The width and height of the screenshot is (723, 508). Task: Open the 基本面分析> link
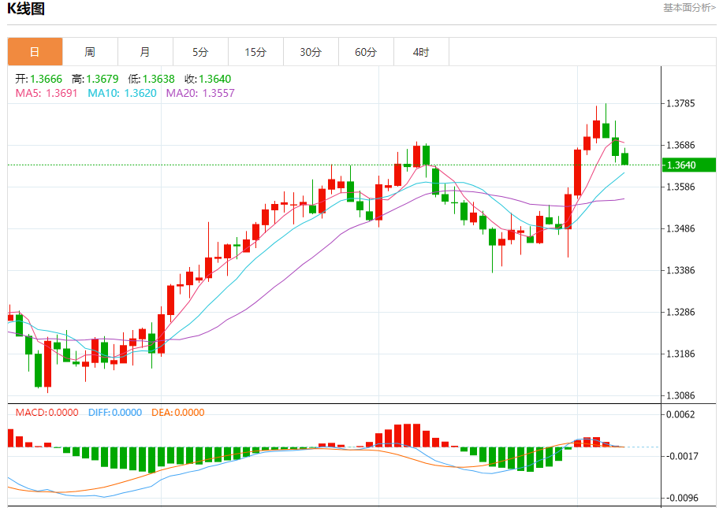click(689, 8)
